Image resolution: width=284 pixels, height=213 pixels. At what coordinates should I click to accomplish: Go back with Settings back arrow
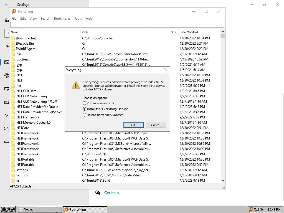(7, 4)
